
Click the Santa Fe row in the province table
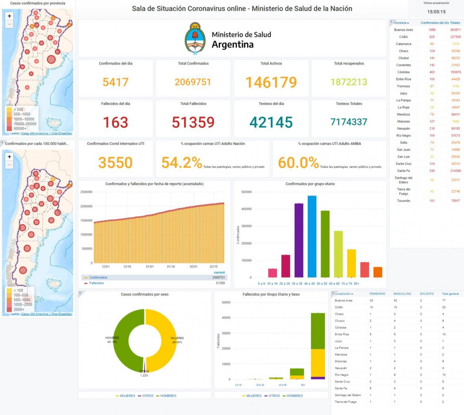coord(426,171)
